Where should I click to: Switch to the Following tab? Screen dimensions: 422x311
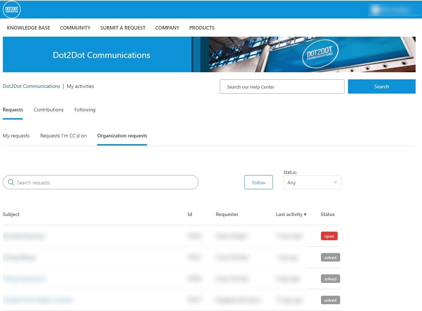(x=85, y=110)
